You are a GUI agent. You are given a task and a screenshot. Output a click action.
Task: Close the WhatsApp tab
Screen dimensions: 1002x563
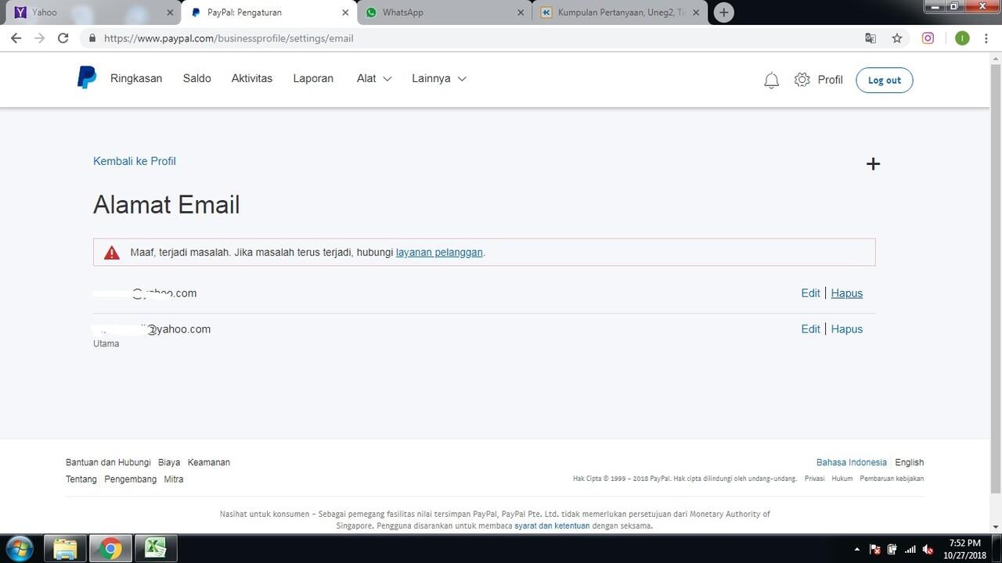[x=521, y=13]
